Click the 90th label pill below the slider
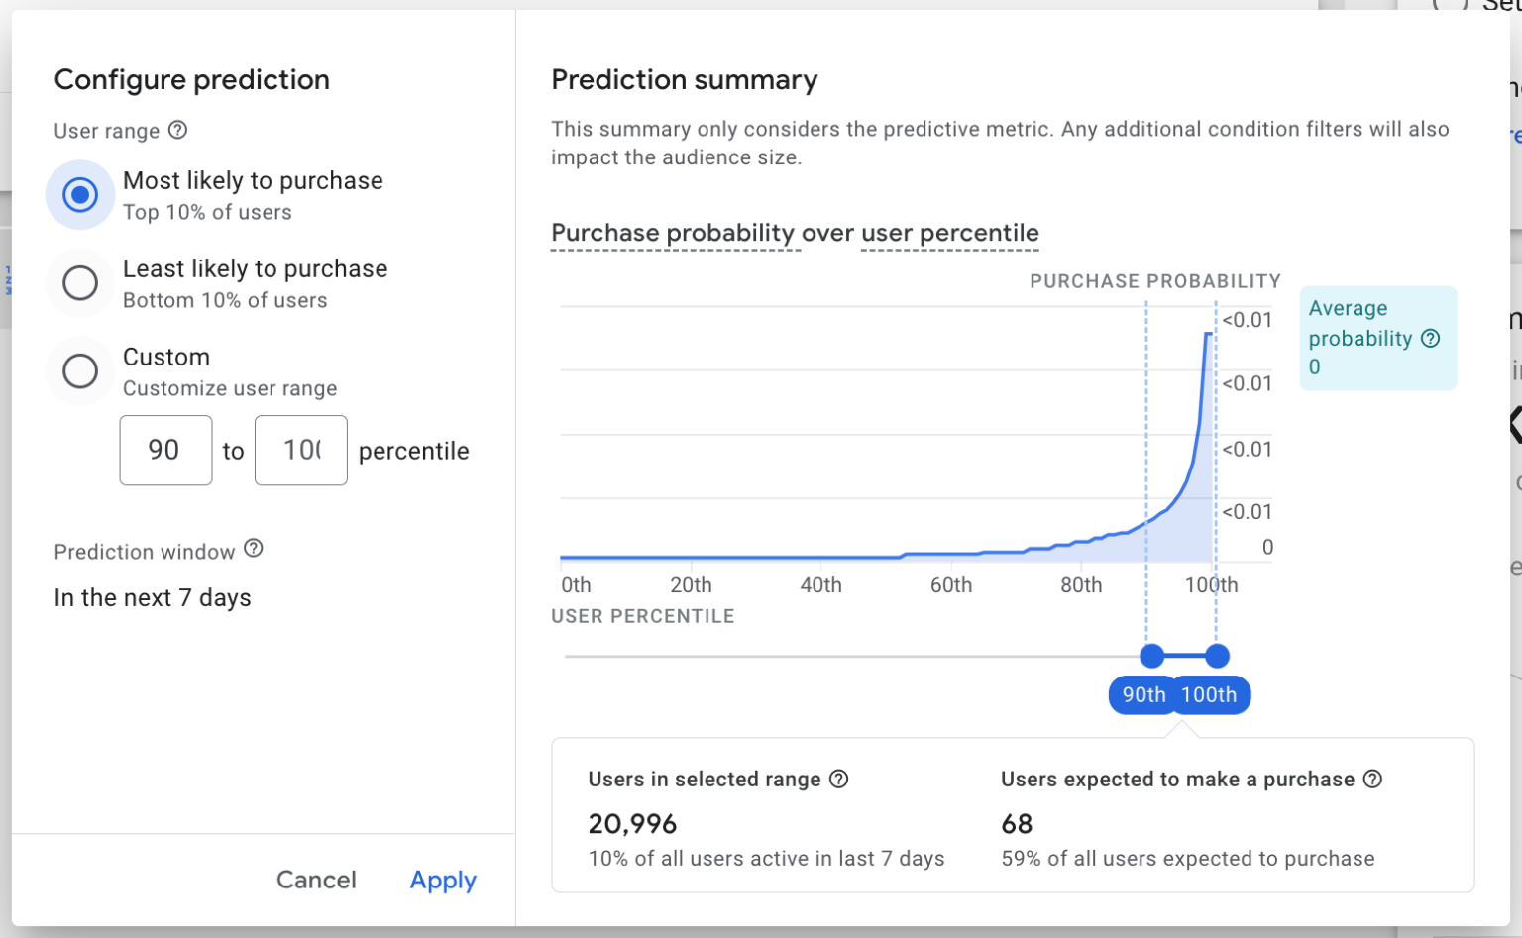This screenshot has height=938, width=1522. tap(1142, 694)
